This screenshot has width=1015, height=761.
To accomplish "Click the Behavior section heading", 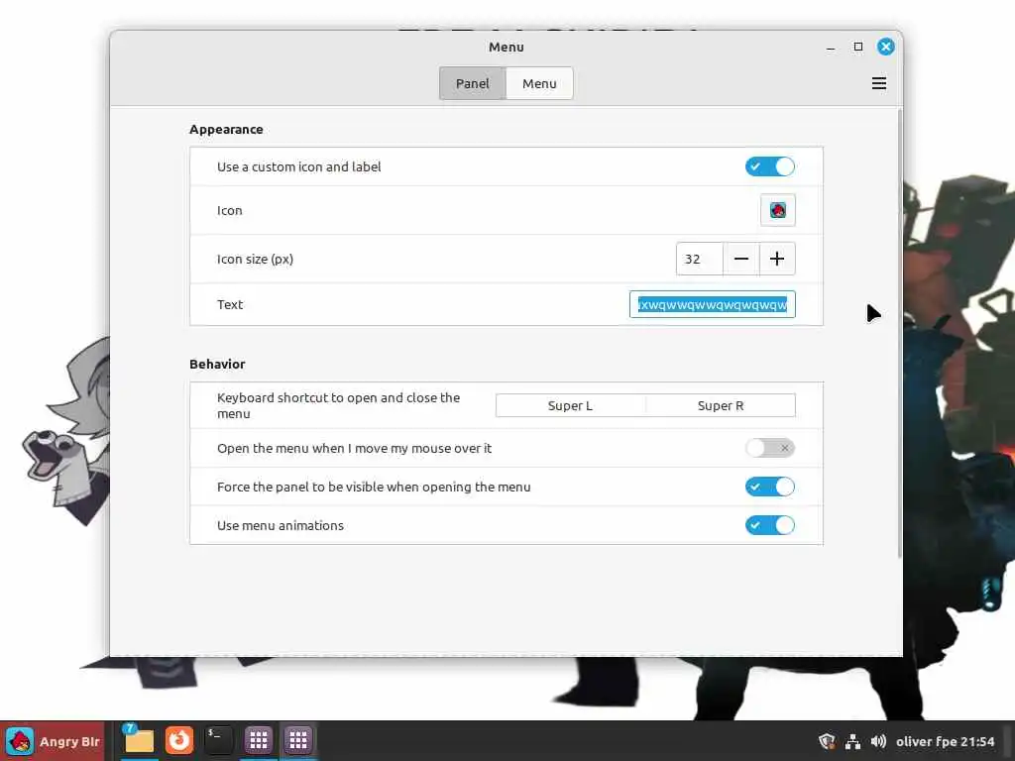I will (x=217, y=364).
